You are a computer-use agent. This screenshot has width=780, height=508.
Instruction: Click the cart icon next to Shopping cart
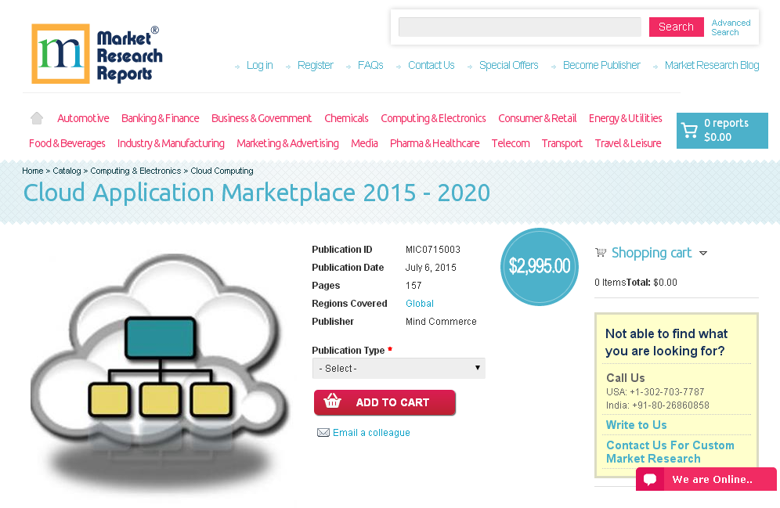click(601, 252)
